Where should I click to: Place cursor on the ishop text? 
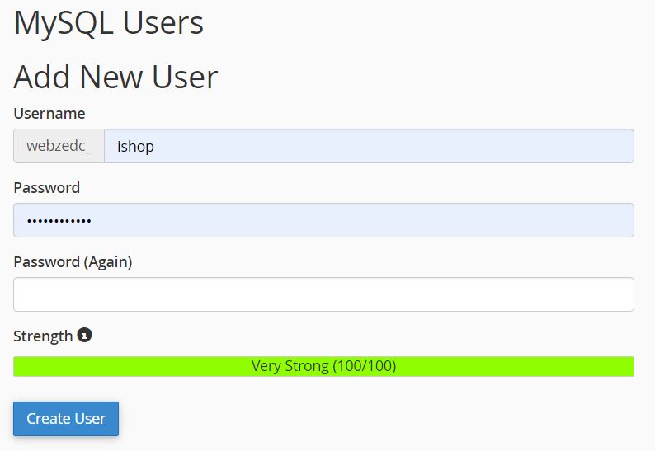pos(136,146)
